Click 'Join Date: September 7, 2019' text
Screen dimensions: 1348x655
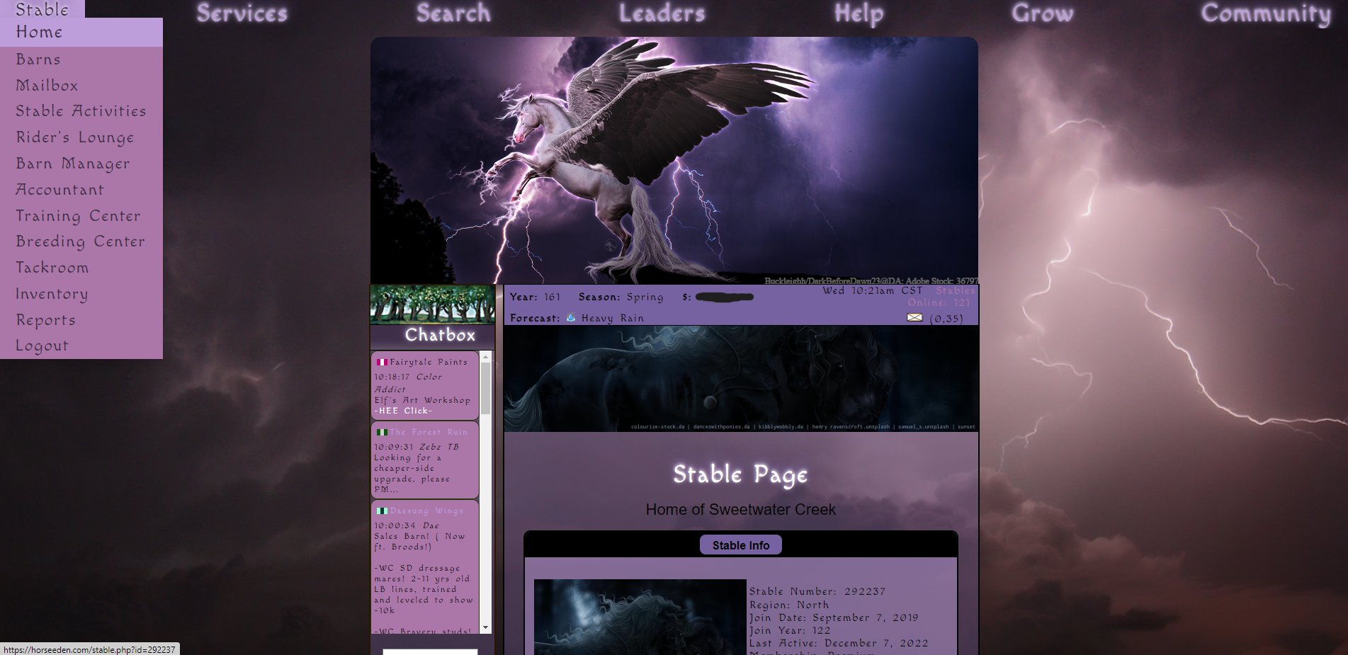pyautogui.click(x=834, y=617)
